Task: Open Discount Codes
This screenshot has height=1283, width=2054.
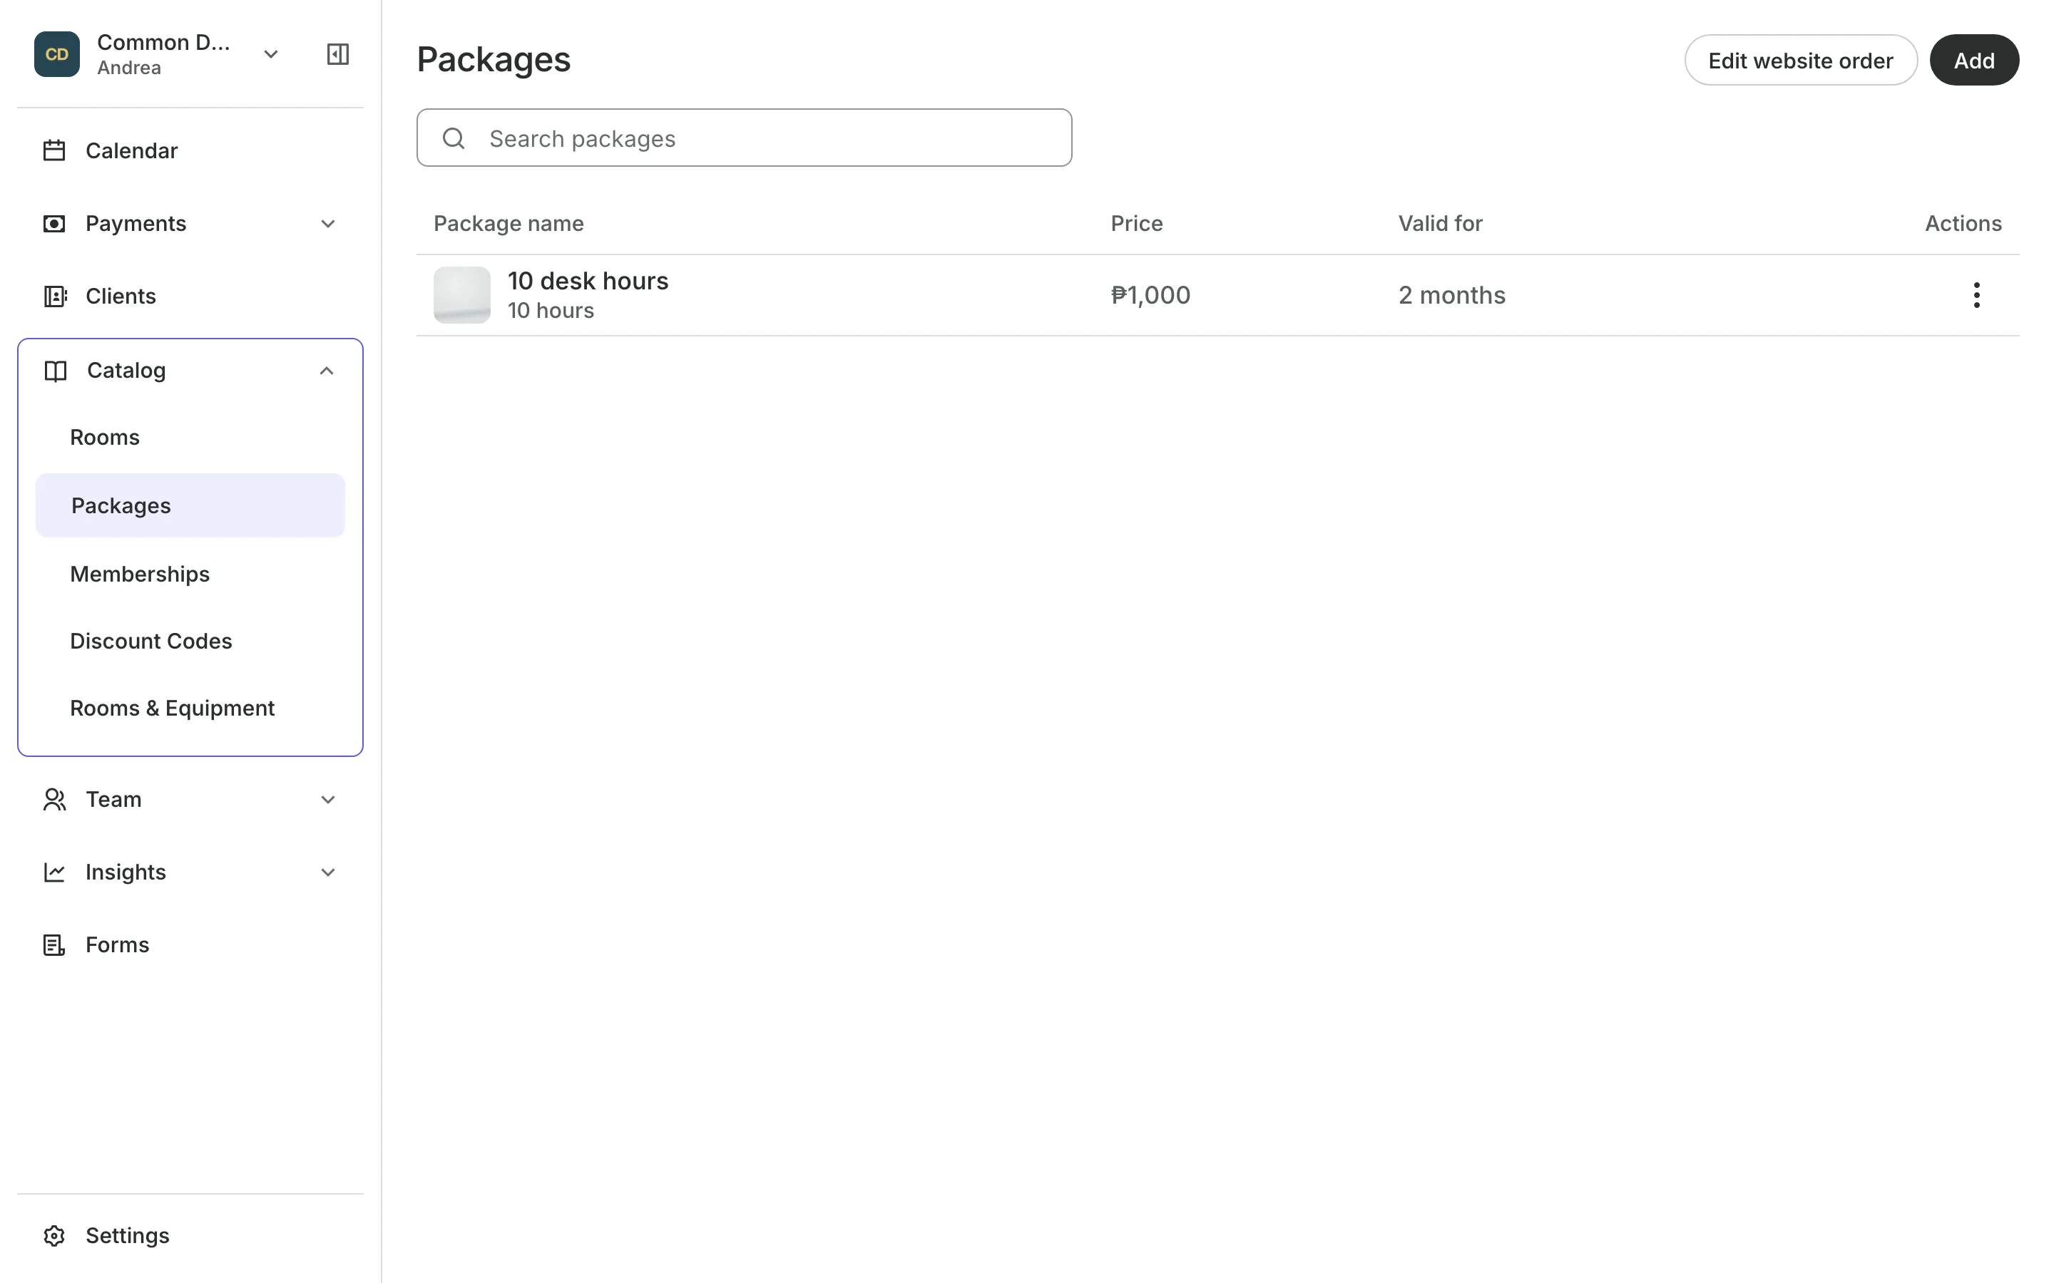Action: [151, 641]
